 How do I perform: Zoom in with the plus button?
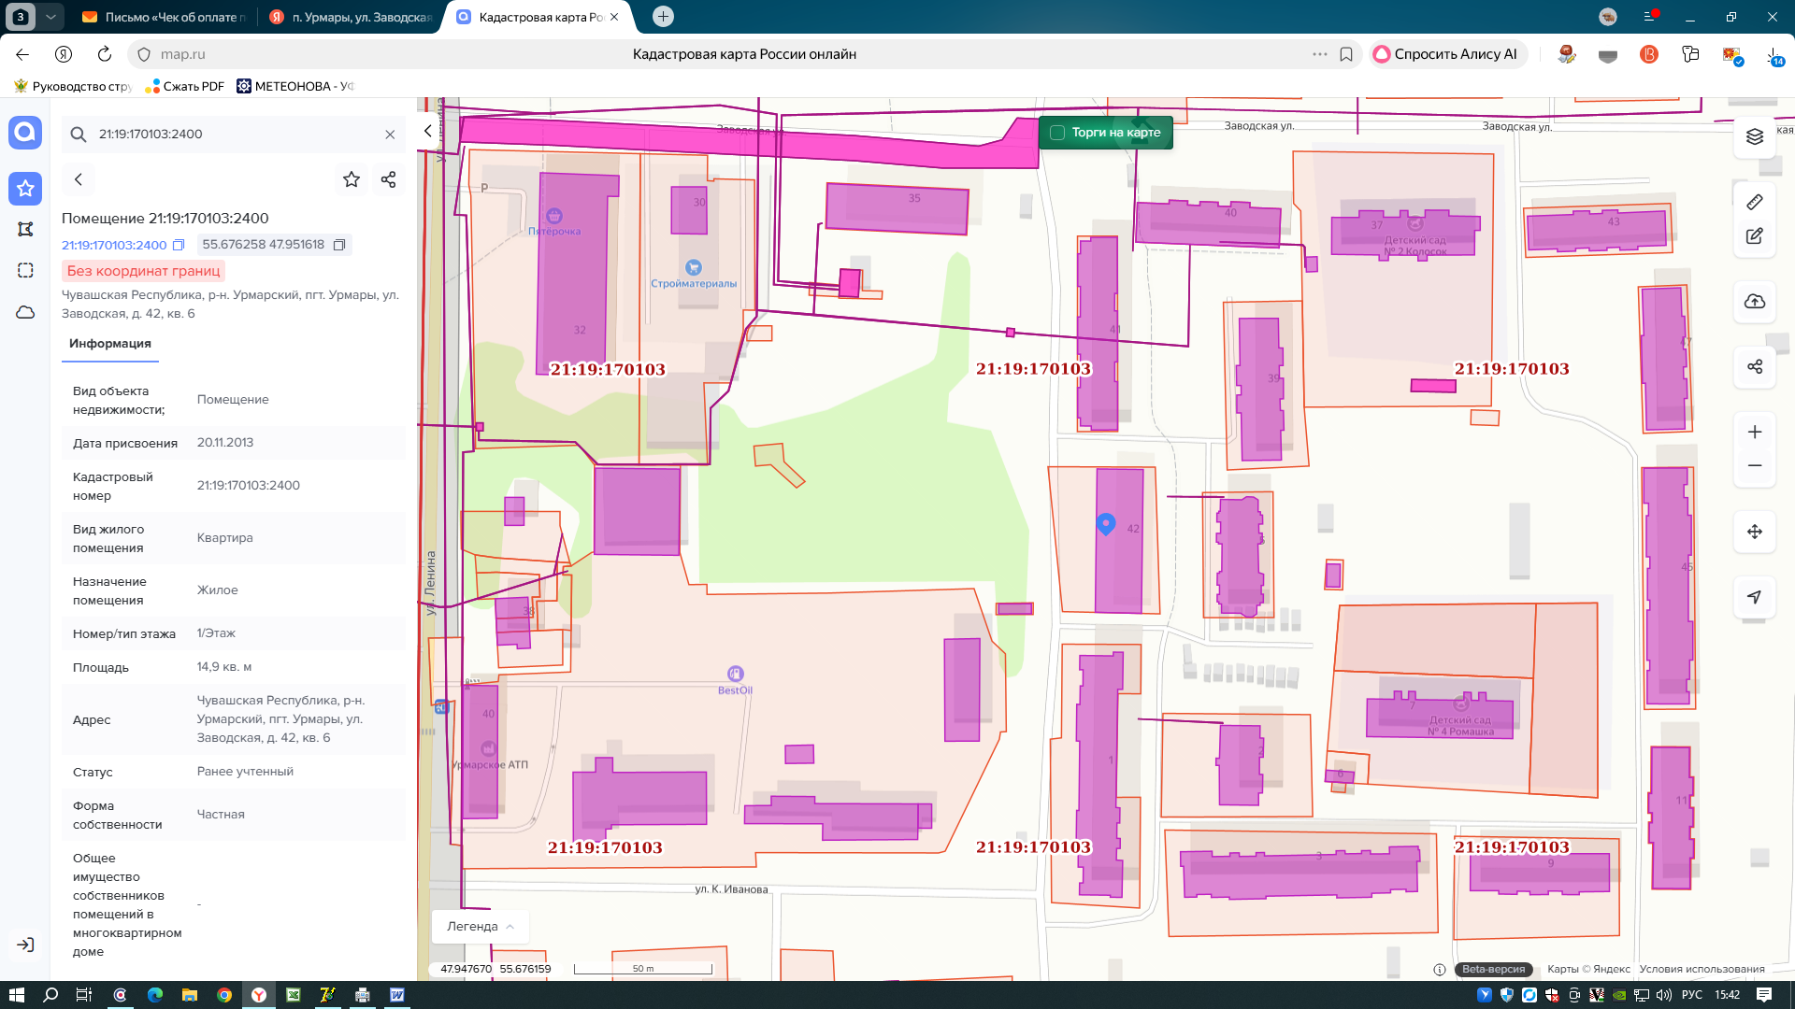tap(1754, 432)
